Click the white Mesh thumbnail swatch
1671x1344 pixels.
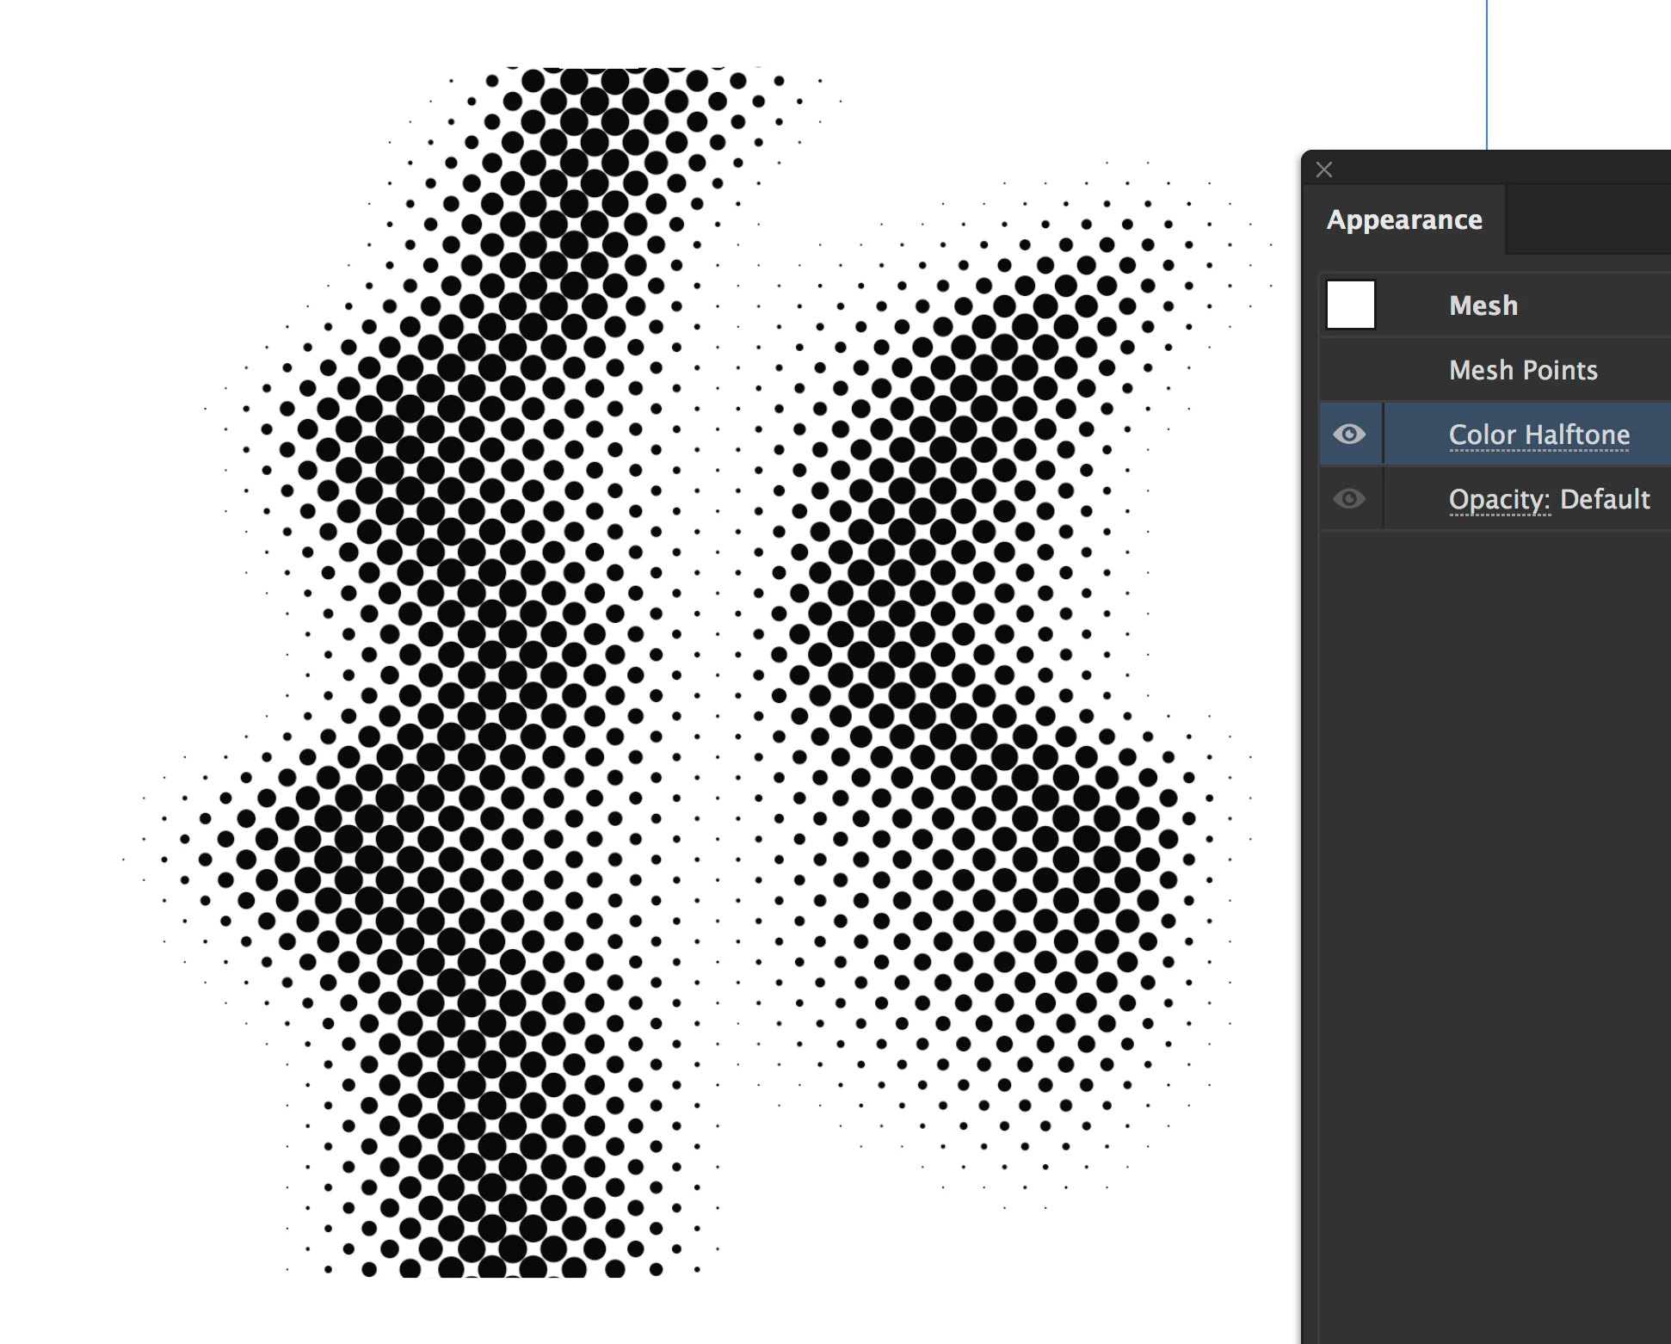point(1350,305)
